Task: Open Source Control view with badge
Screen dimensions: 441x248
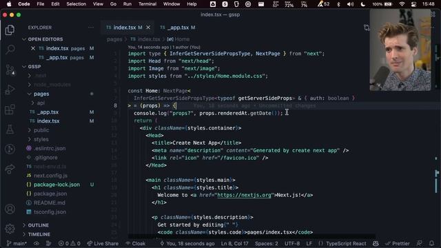Action: pos(10,70)
